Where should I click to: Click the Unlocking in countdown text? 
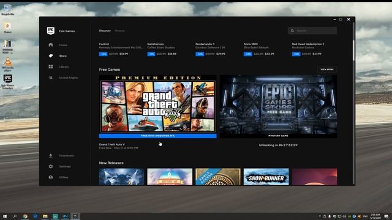click(x=278, y=145)
